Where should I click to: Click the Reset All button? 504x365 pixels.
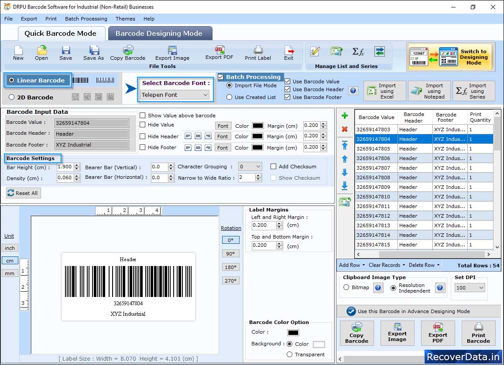pyautogui.click(x=24, y=193)
